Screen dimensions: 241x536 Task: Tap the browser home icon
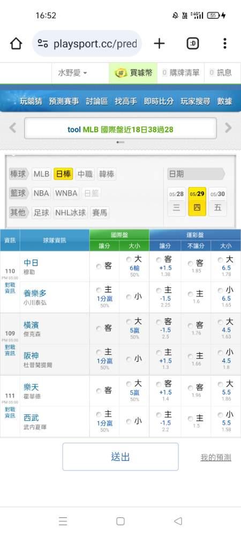point(16,43)
